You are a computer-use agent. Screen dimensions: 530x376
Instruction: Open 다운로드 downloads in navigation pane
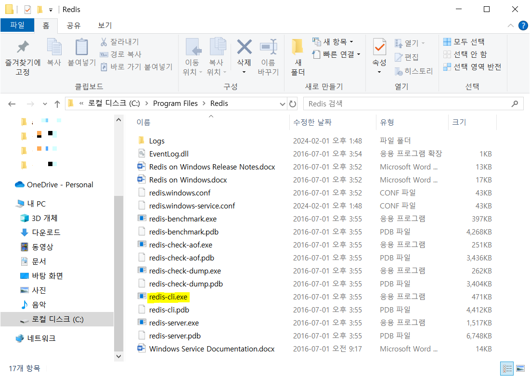(40, 233)
